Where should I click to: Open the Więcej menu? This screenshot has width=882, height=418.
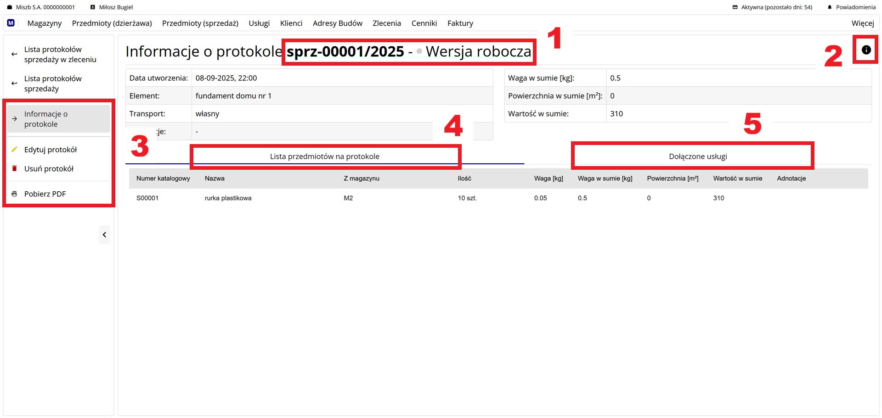(862, 23)
